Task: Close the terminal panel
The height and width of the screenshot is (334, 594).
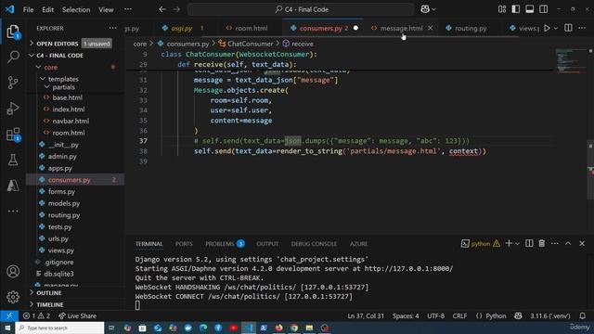Action: [582, 243]
